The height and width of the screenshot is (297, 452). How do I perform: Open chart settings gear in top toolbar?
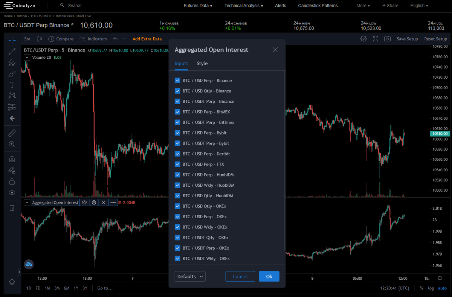(x=363, y=39)
